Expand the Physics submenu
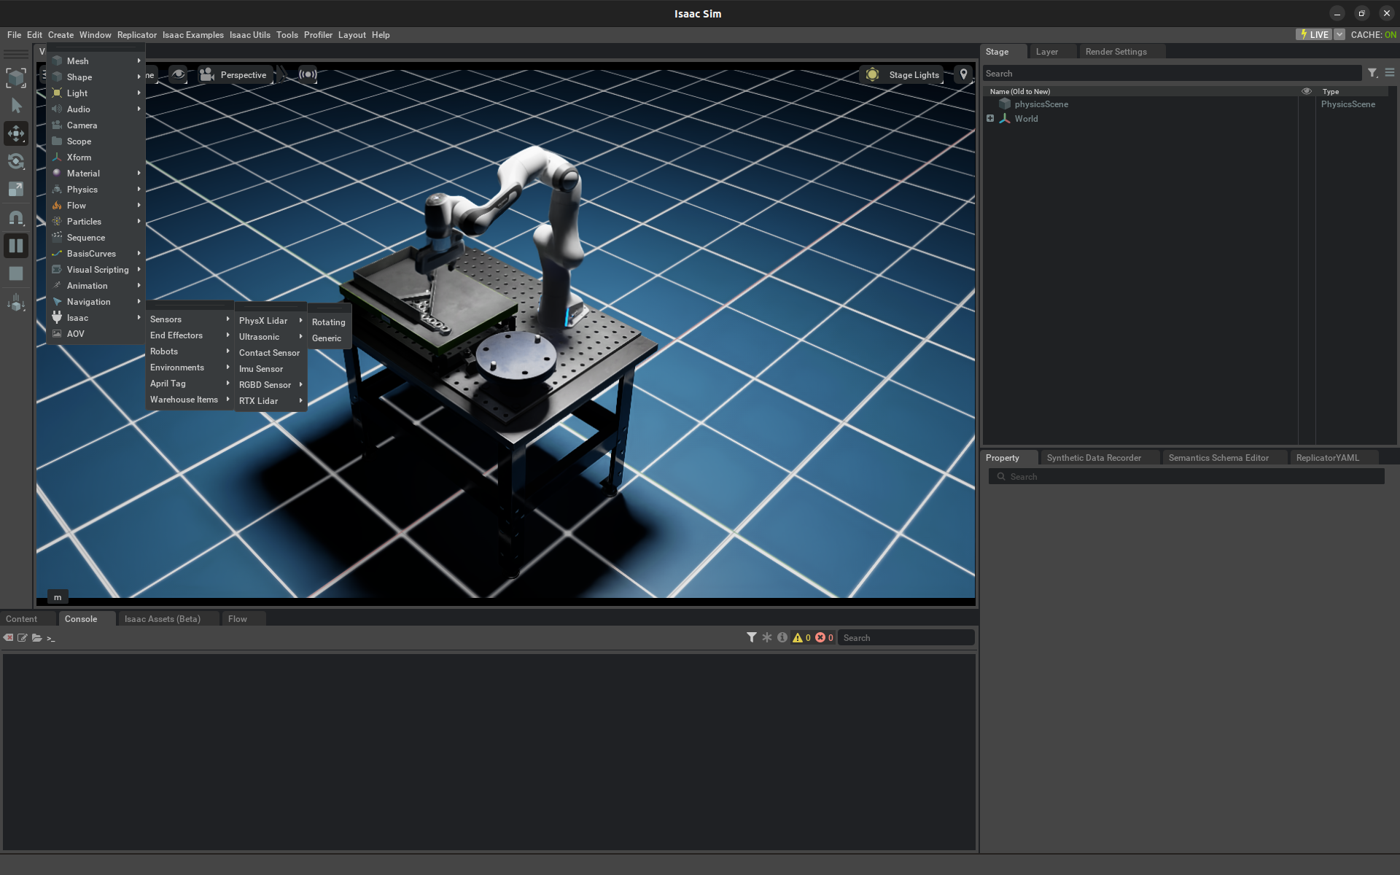Image resolution: width=1400 pixels, height=875 pixels. [96, 190]
